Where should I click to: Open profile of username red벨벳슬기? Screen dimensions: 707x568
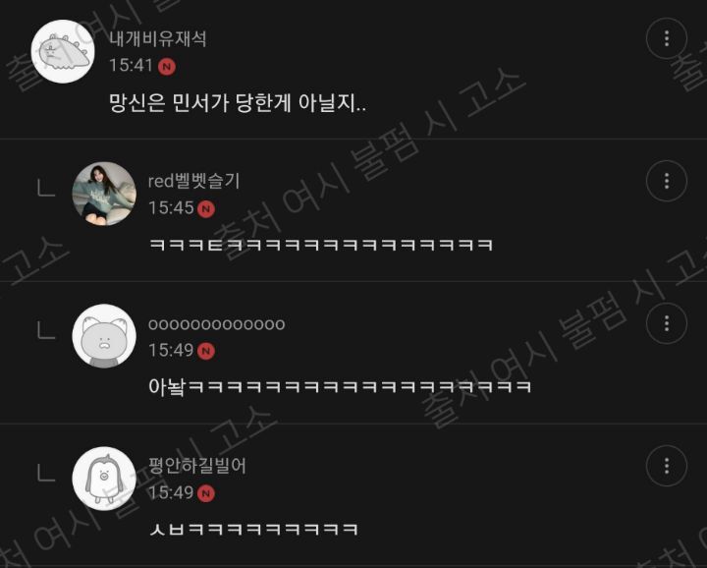coord(193,181)
